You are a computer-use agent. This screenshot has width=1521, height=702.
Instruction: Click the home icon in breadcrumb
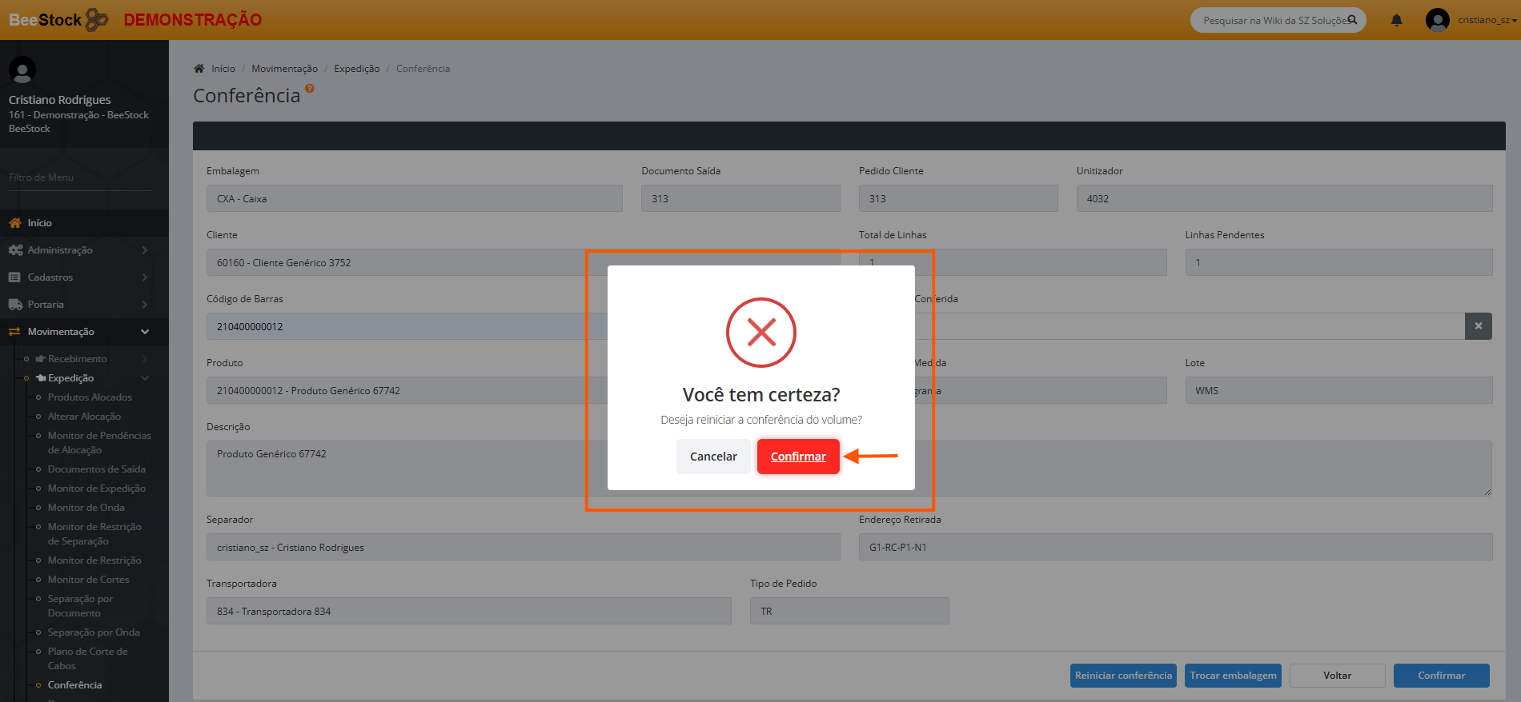point(199,69)
